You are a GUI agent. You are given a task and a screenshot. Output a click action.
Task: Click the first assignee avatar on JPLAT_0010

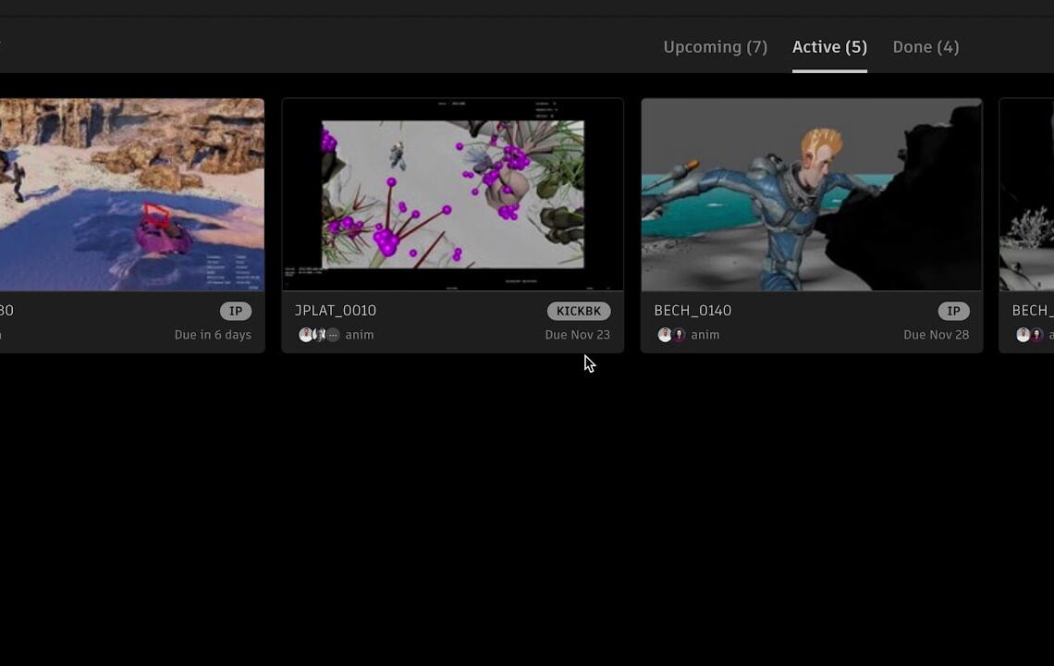tap(306, 335)
